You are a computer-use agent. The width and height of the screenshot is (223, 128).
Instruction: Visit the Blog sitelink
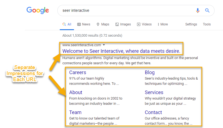tap(150, 72)
